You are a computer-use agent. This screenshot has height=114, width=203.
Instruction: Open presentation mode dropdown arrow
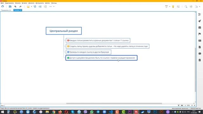(170, 6)
